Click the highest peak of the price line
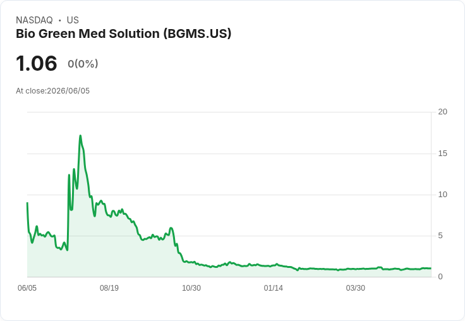 [80, 136]
